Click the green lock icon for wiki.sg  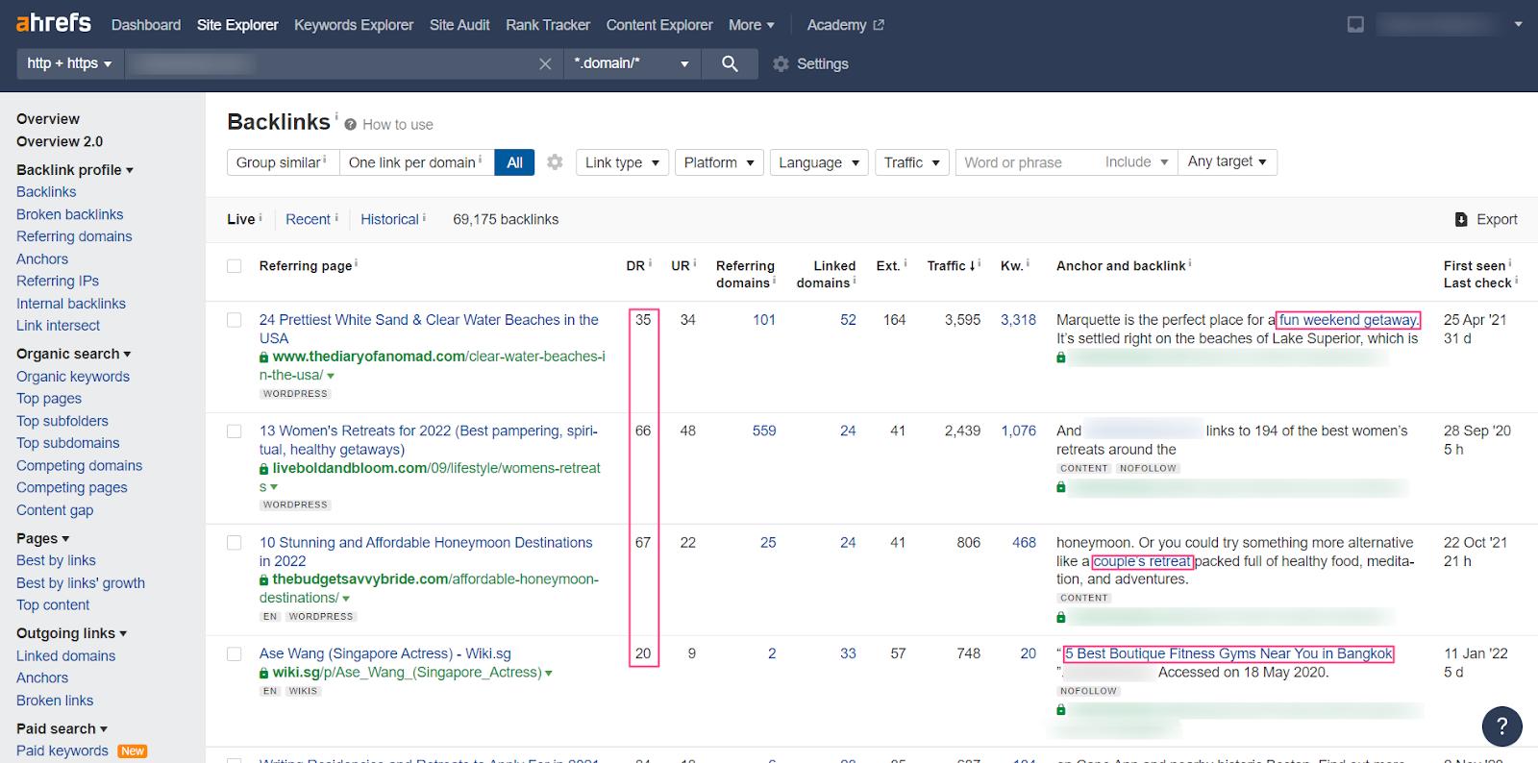point(264,673)
